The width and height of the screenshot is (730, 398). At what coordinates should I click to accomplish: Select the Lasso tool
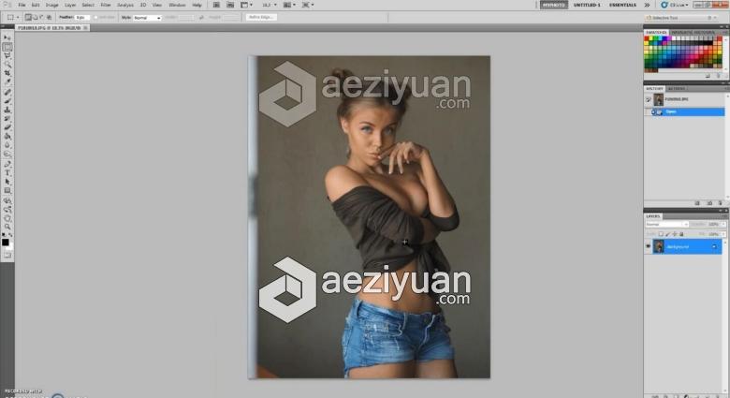coord(7,55)
